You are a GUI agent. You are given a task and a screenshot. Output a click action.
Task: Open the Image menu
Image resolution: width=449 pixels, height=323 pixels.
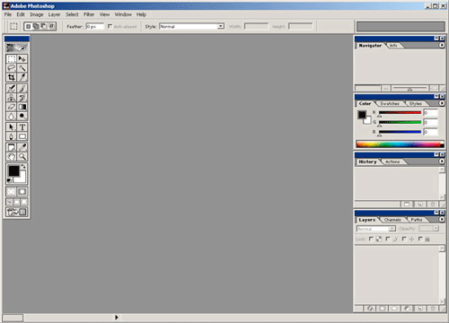pyautogui.click(x=37, y=14)
